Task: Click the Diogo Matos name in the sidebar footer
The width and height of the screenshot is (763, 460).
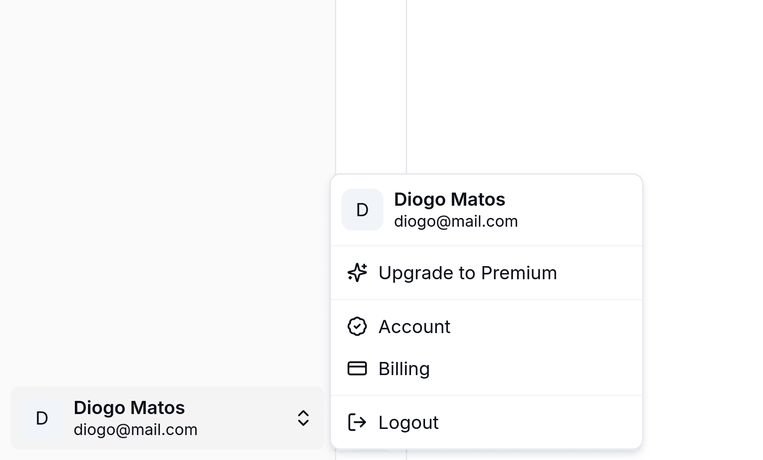Action: tap(129, 408)
